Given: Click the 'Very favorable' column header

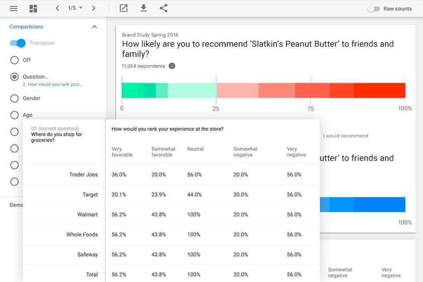Looking at the screenshot, I should (x=122, y=152).
